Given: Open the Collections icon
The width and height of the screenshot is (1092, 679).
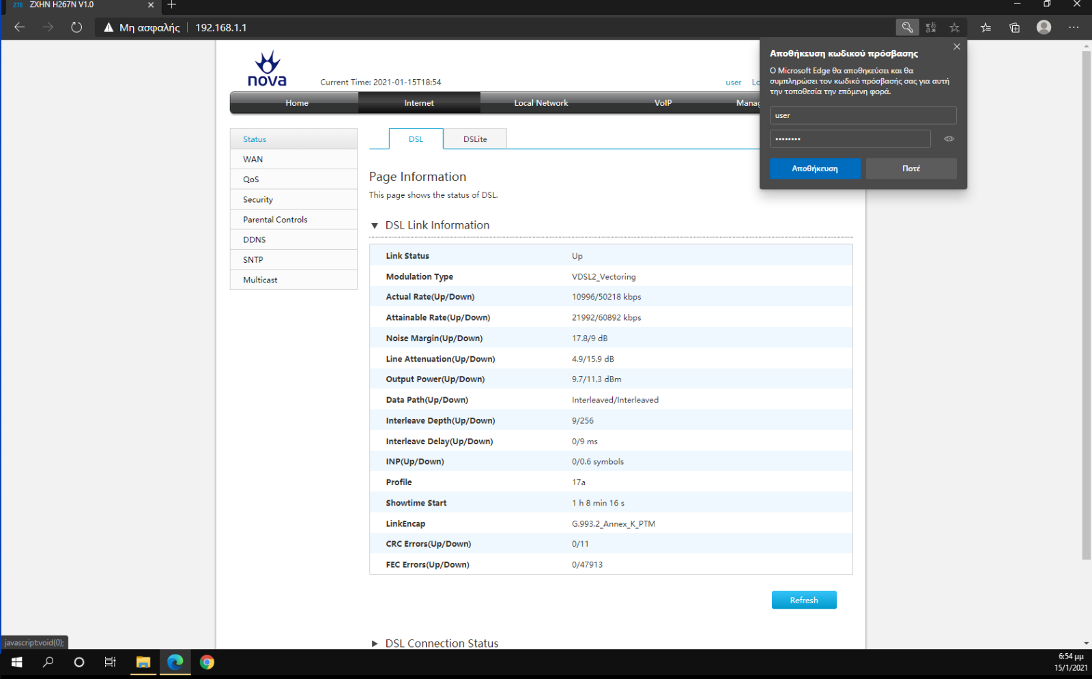Looking at the screenshot, I should click(1015, 27).
